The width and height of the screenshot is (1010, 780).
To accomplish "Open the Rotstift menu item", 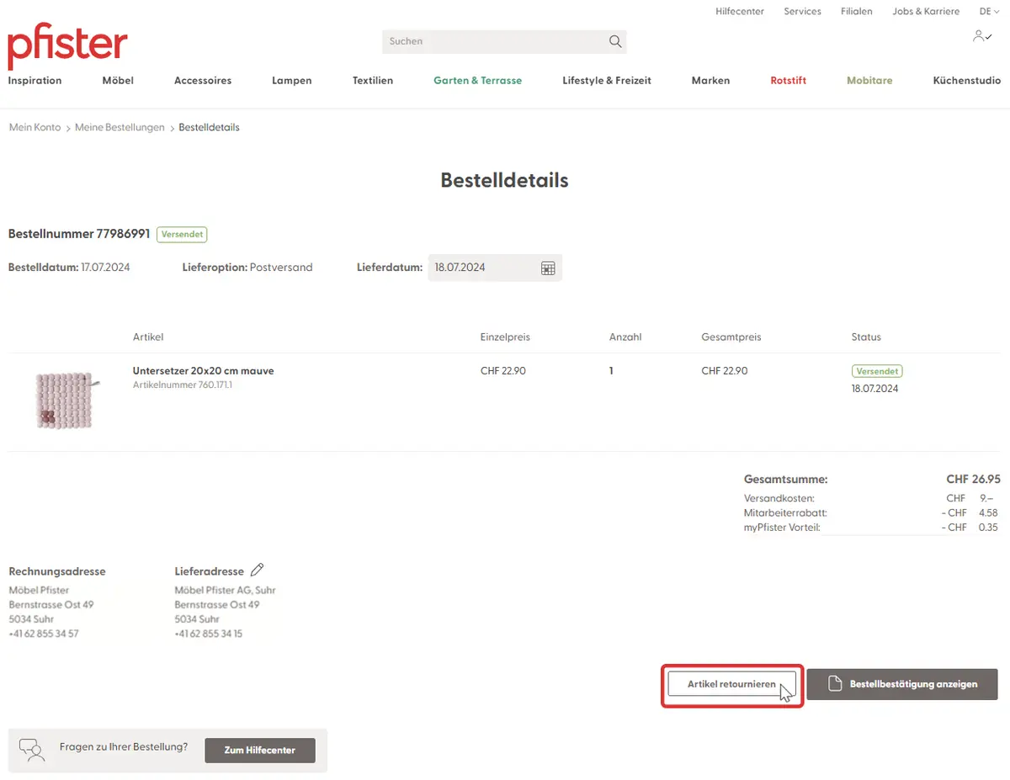I will click(788, 81).
